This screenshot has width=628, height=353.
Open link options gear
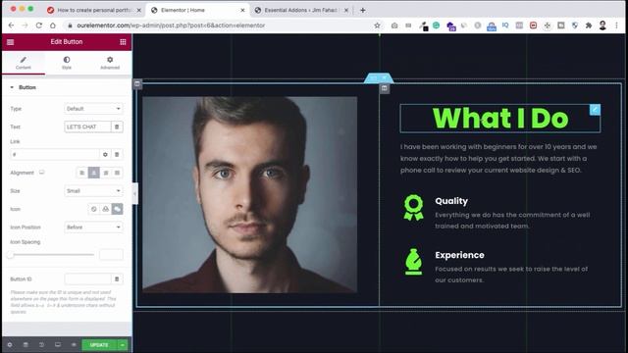(x=105, y=155)
